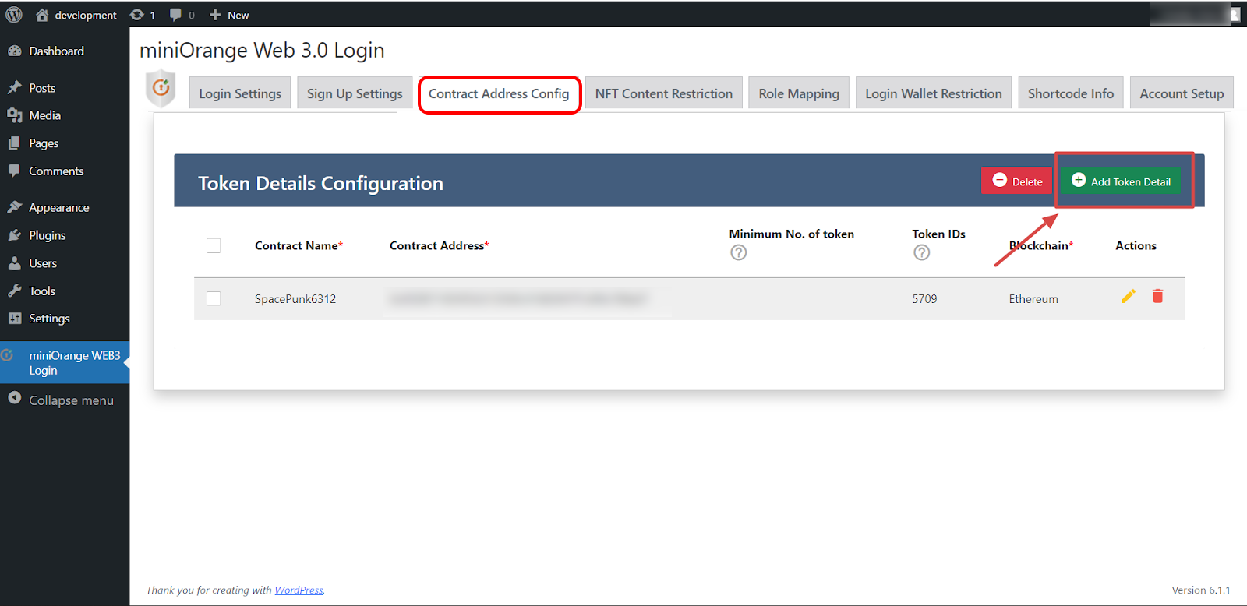Click the Dashboard gauge icon

coord(14,51)
